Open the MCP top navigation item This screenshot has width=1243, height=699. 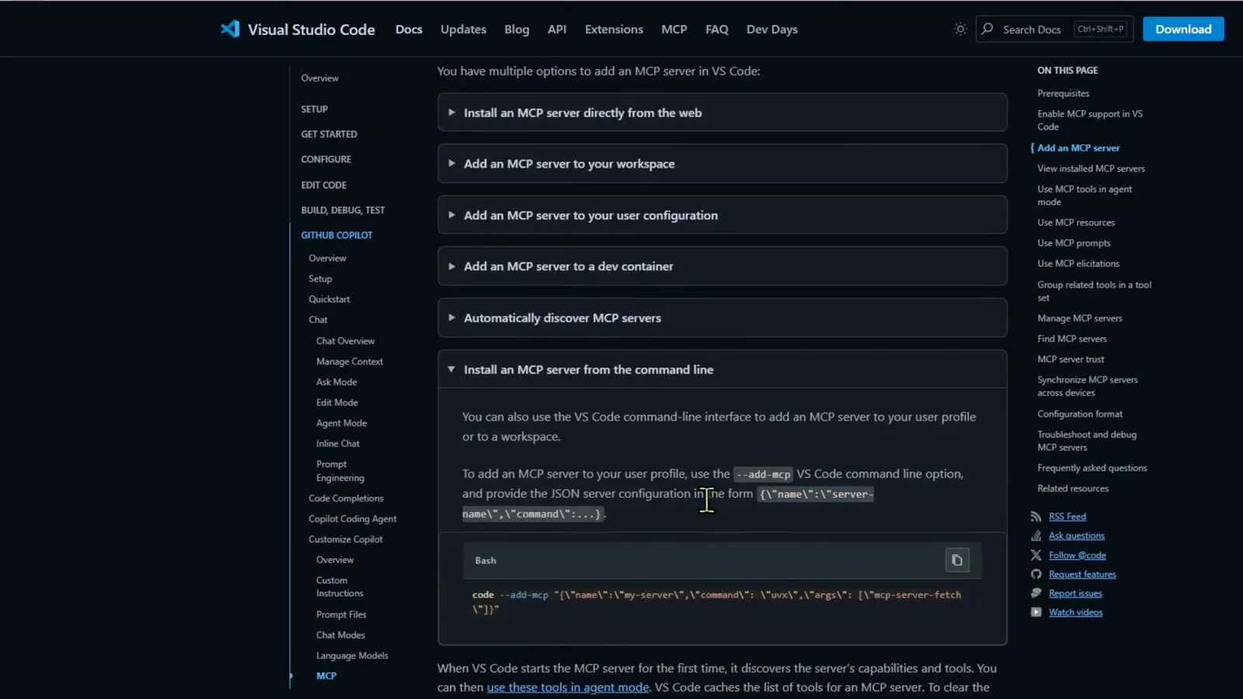[x=674, y=30]
